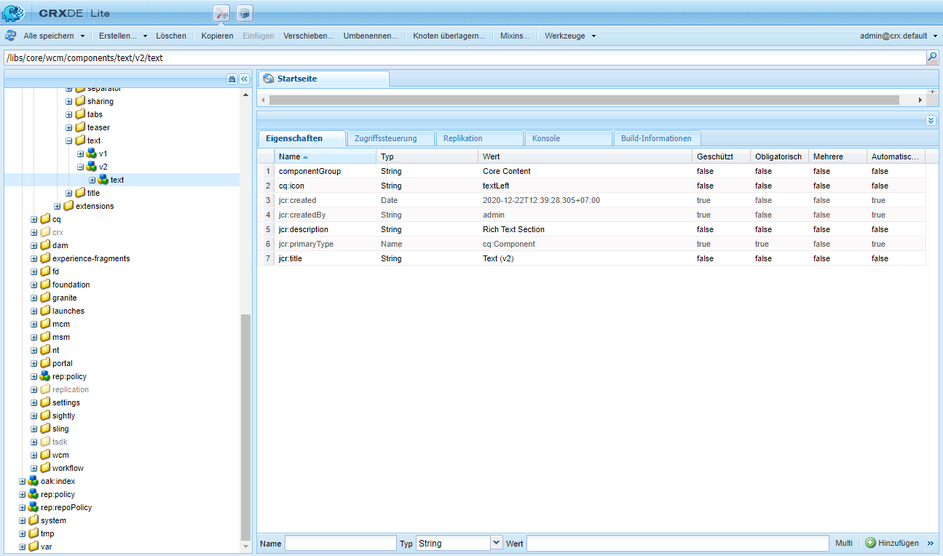Expand the title folder node

[69, 193]
